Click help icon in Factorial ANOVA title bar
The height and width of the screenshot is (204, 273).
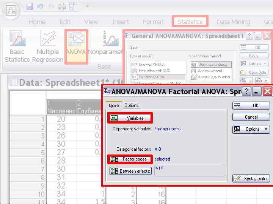point(246,91)
